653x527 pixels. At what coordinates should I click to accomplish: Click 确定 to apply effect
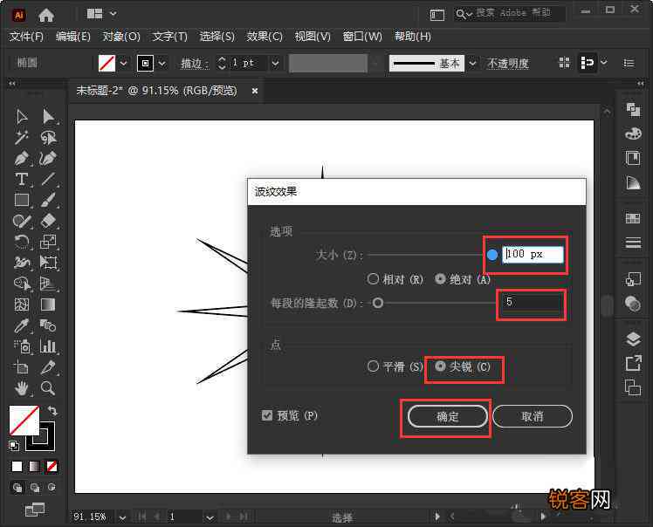click(x=447, y=416)
